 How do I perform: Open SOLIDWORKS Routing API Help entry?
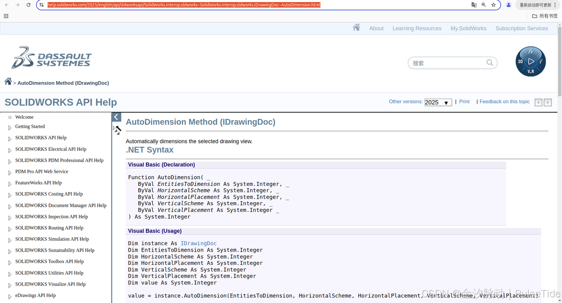point(49,228)
